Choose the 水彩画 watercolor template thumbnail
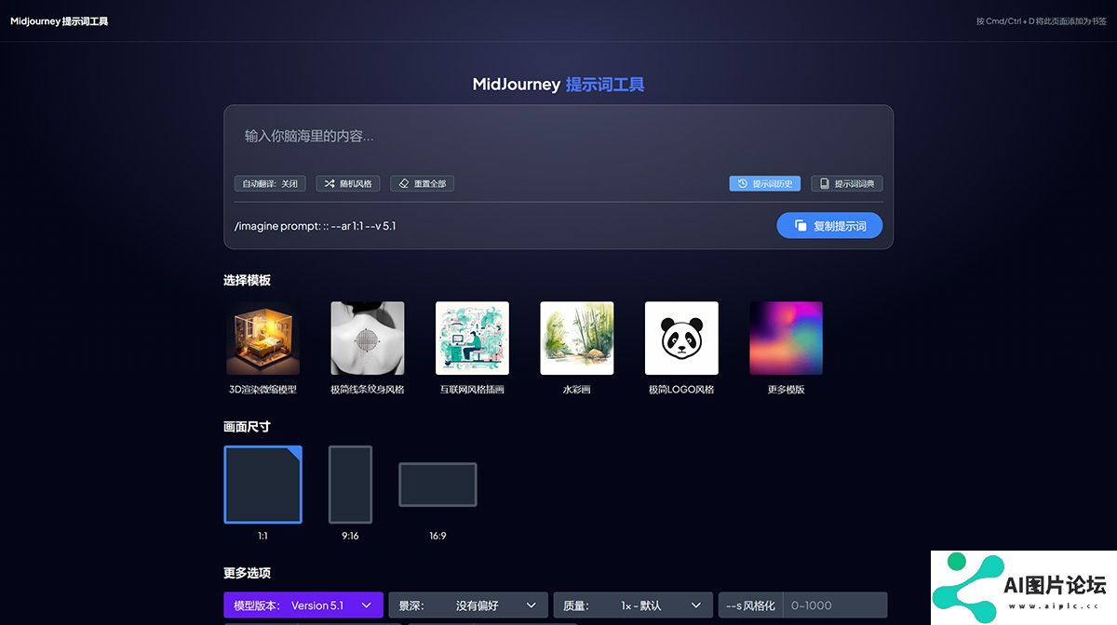The width and height of the screenshot is (1117, 625). (x=577, y=338)
